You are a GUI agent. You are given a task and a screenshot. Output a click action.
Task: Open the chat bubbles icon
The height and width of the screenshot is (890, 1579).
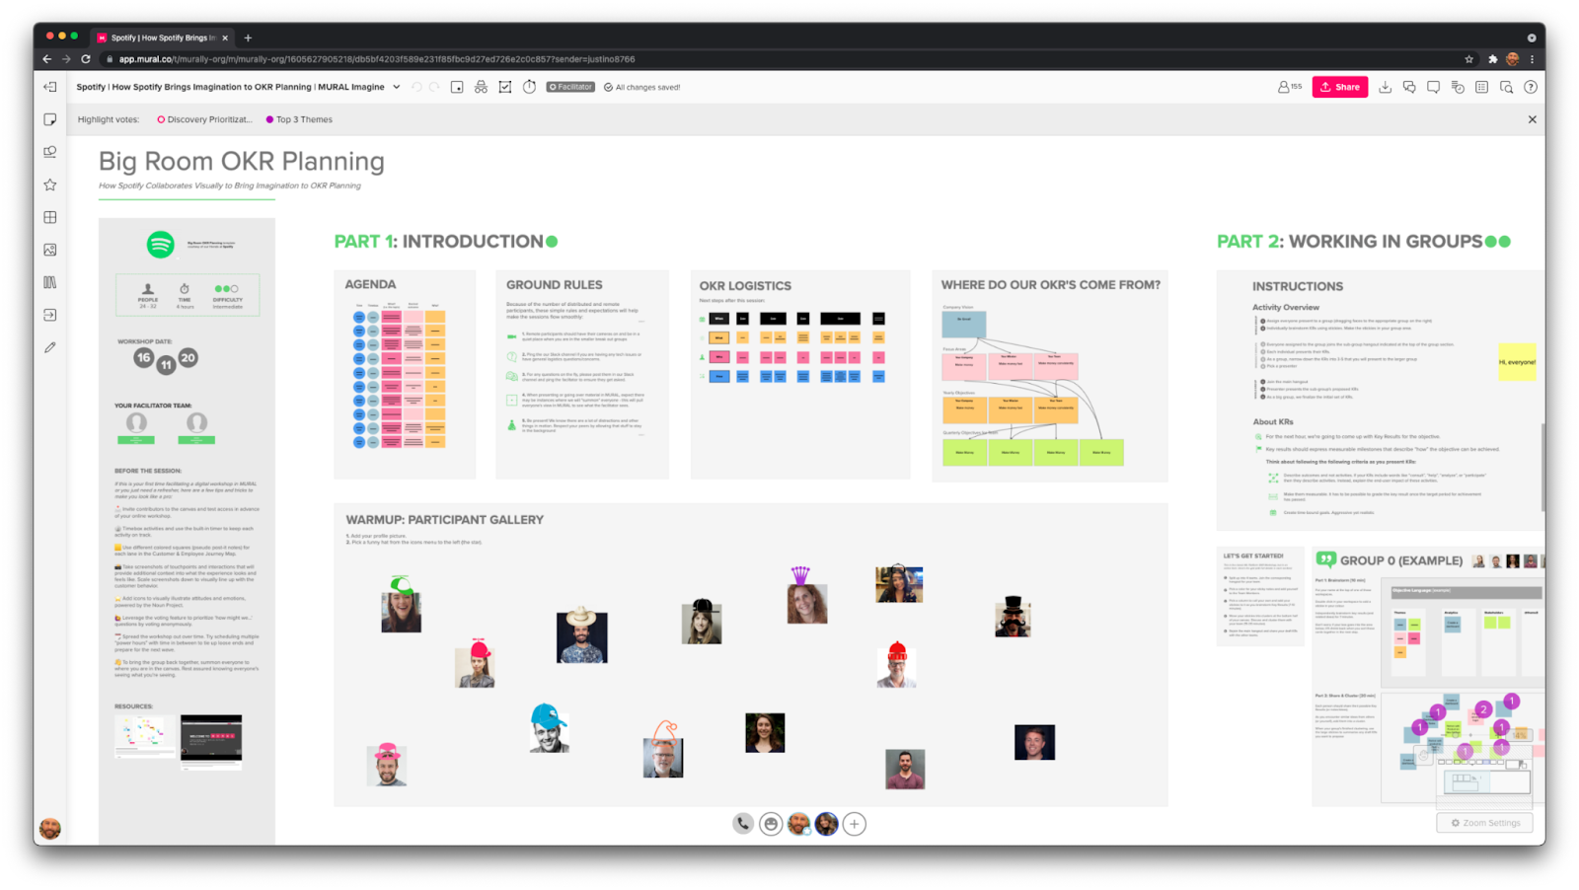(x=1409, y=87)
